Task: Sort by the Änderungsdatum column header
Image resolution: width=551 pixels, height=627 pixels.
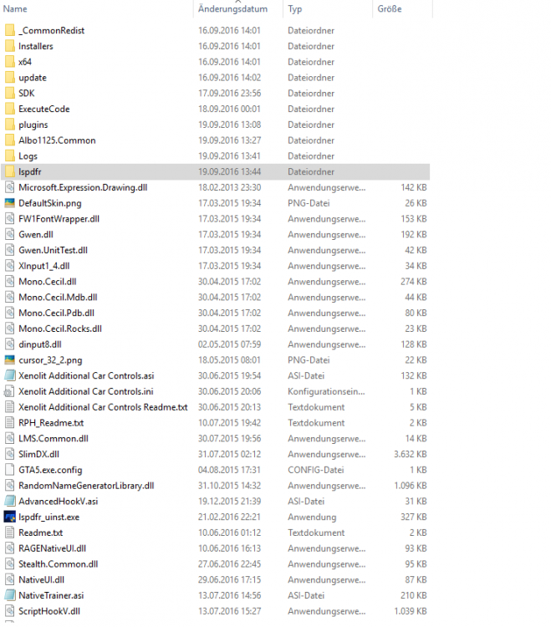Action: [x=232, y=9]
